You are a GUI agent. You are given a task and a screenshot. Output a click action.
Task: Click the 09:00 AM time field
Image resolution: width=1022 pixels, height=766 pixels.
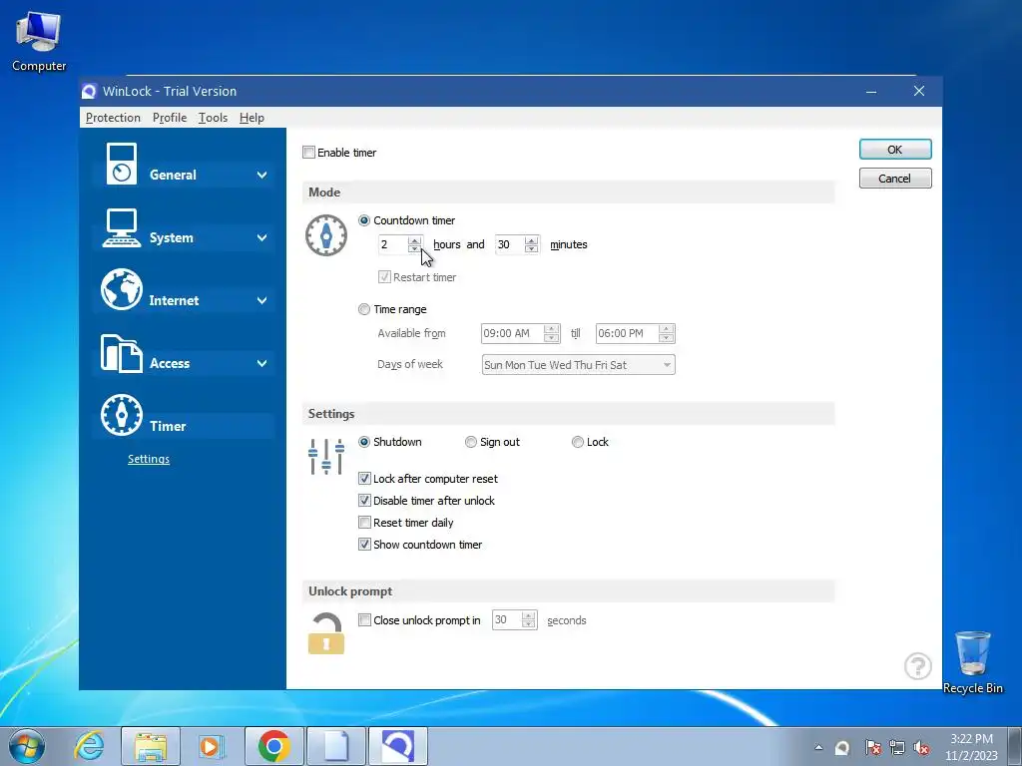[513, 333]
